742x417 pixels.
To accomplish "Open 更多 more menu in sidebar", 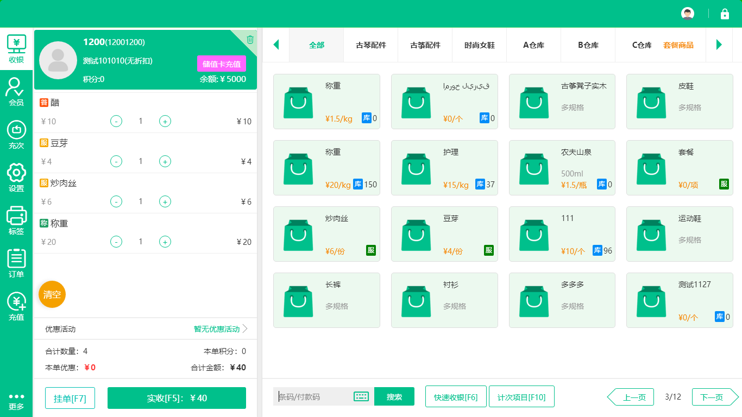I will [x=16, y=401].
